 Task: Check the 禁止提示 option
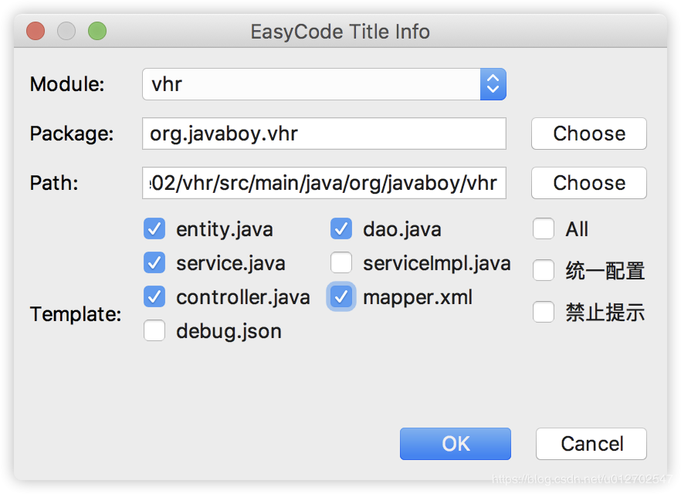[544, 310]
